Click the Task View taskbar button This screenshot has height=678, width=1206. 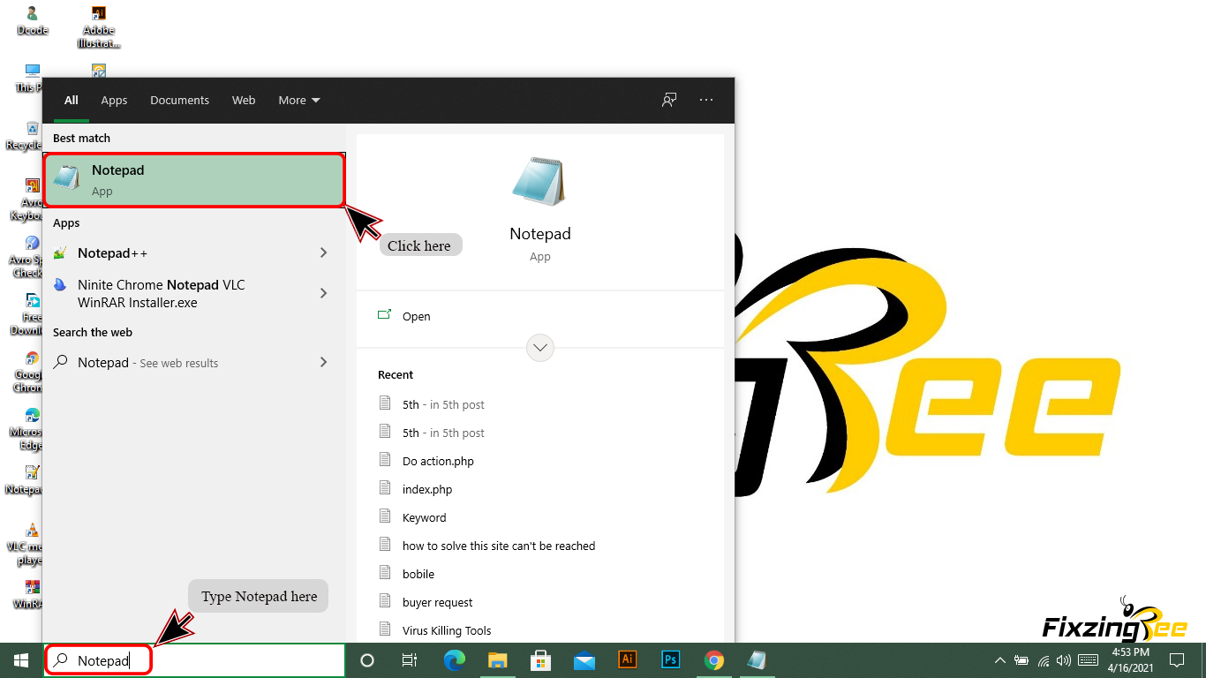(410, 659)
